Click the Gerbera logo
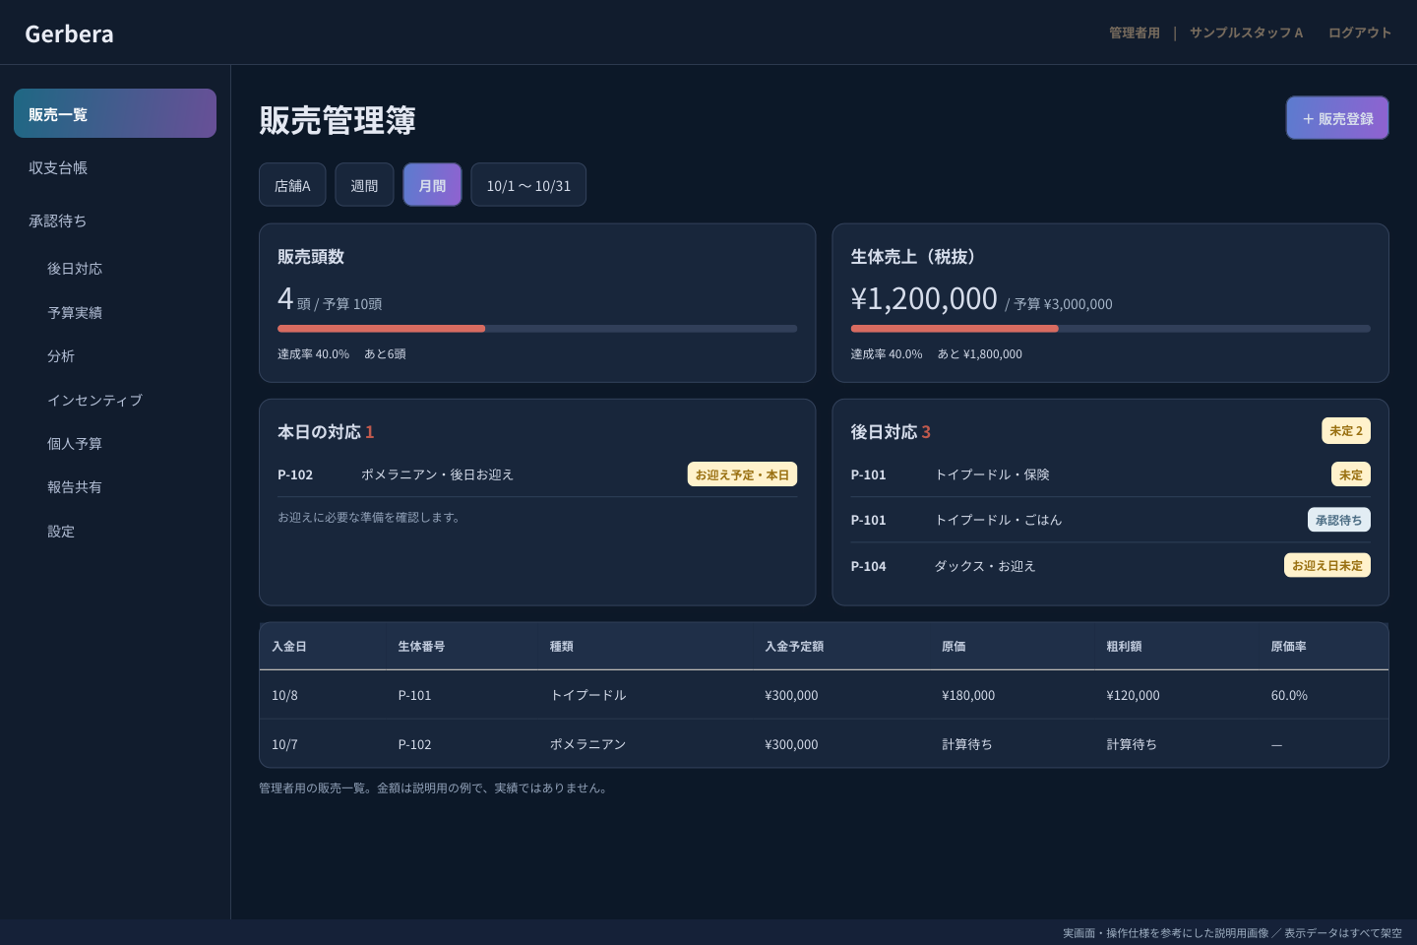Image resolution: width=1417 pixels, height=945 pixels. click(69, 33)
